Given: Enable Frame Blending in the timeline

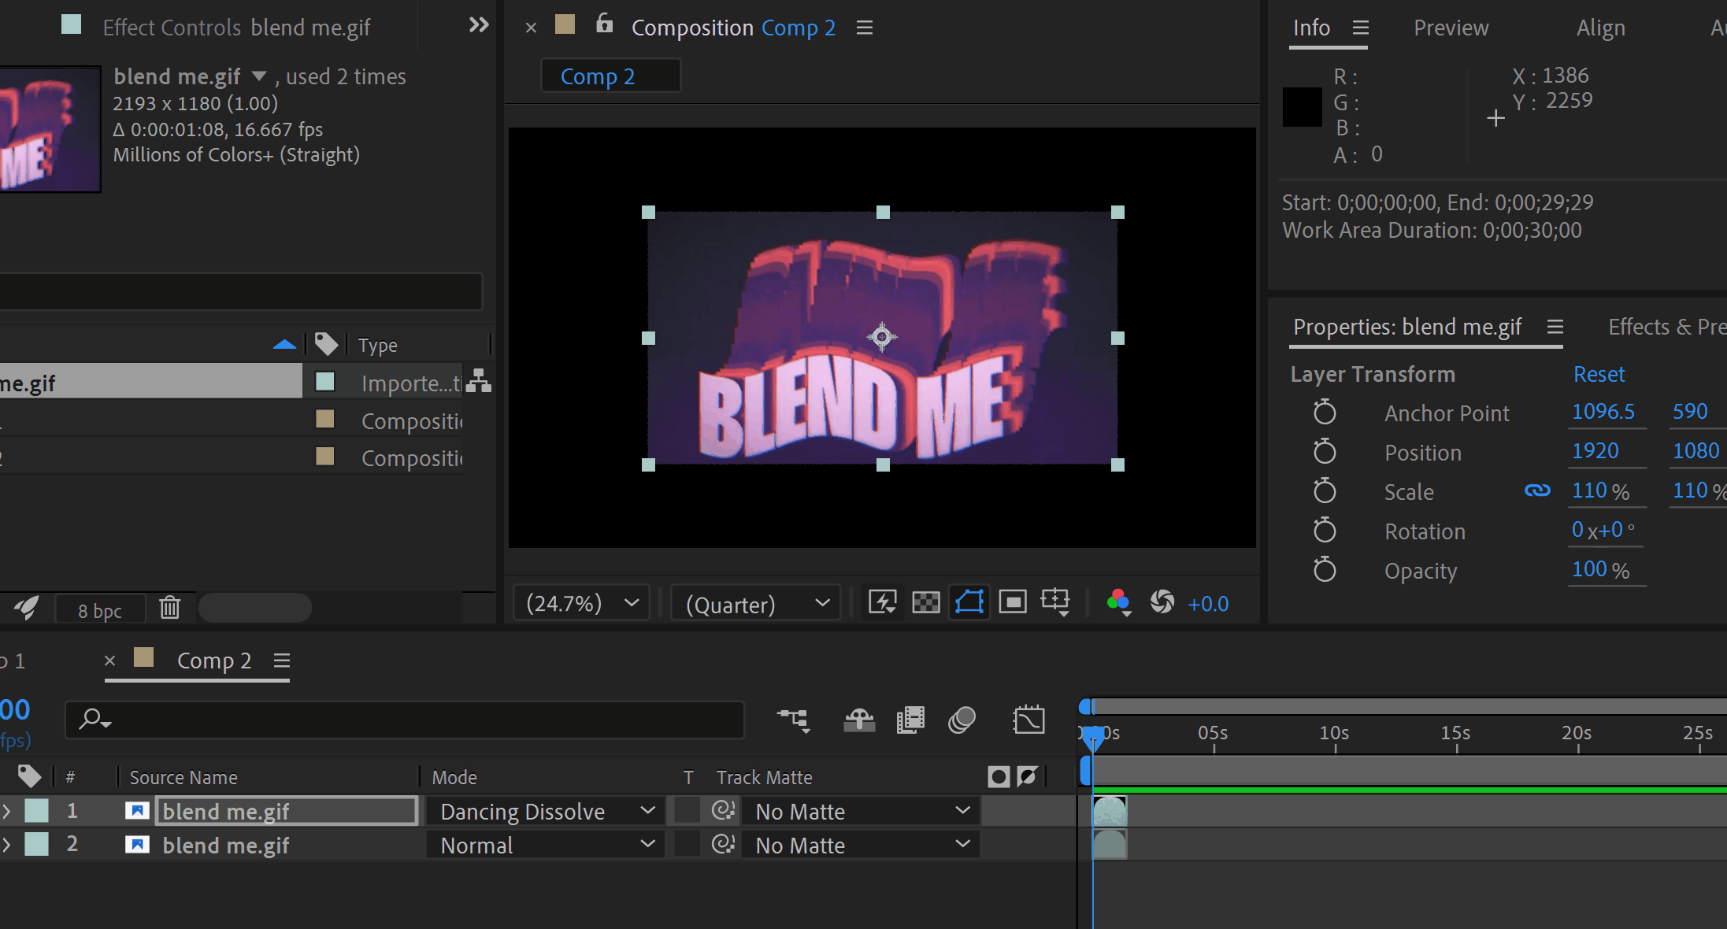Looking at the screenshot, I should (911, 720).
